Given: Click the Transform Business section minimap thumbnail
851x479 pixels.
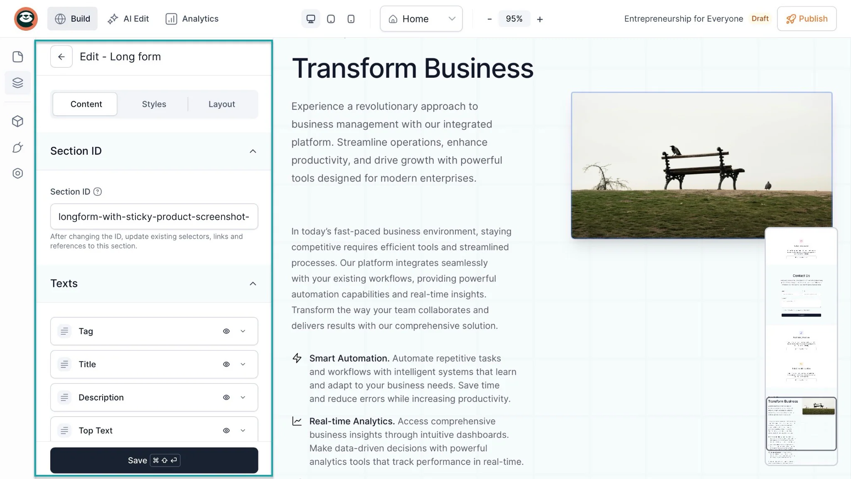Looking at the screenshot, I should pyautogui.click(x=801, y=424).
